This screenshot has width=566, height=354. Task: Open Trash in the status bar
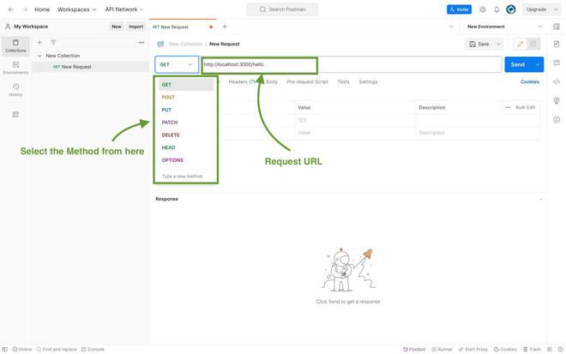(x=532, y=350)
